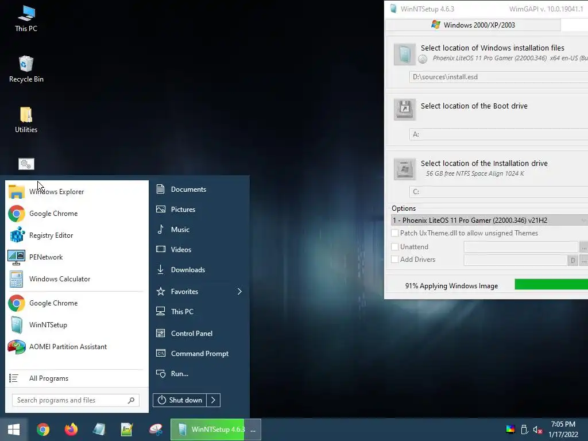Open Documents from Start menu
588x441 pixels.
point(199,189)
